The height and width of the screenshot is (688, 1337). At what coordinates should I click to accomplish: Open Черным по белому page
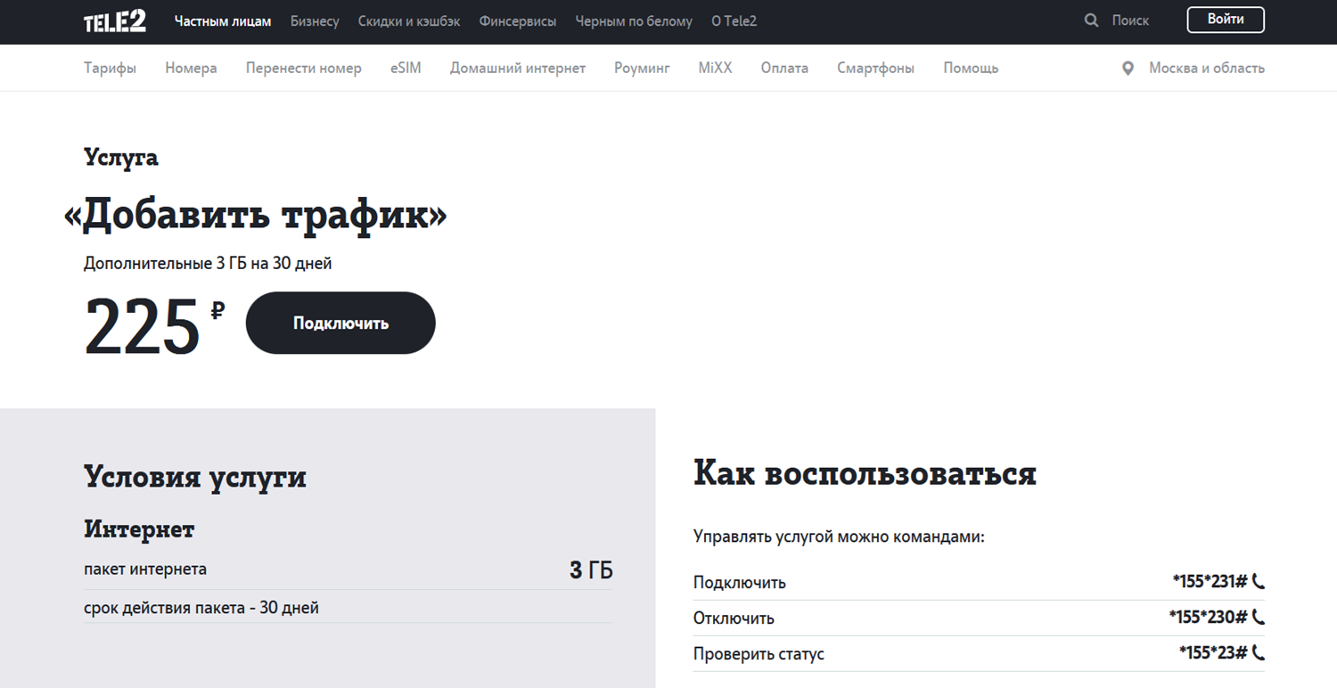pyautogui.click(x=634, y=21)
